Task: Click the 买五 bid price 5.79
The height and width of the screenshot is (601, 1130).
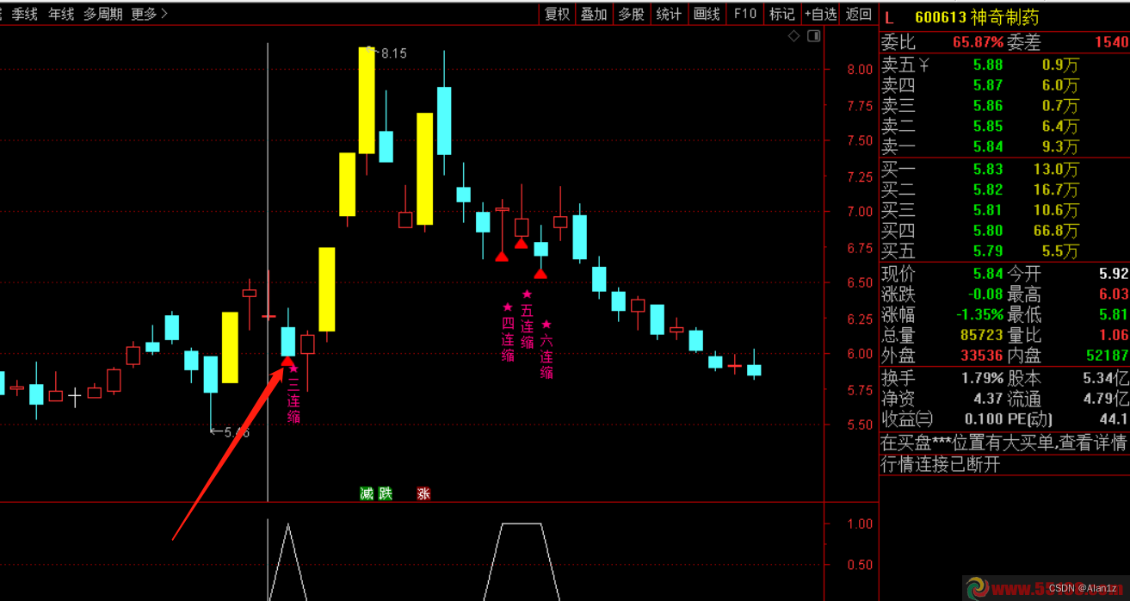Action: [x=988, y=251]
